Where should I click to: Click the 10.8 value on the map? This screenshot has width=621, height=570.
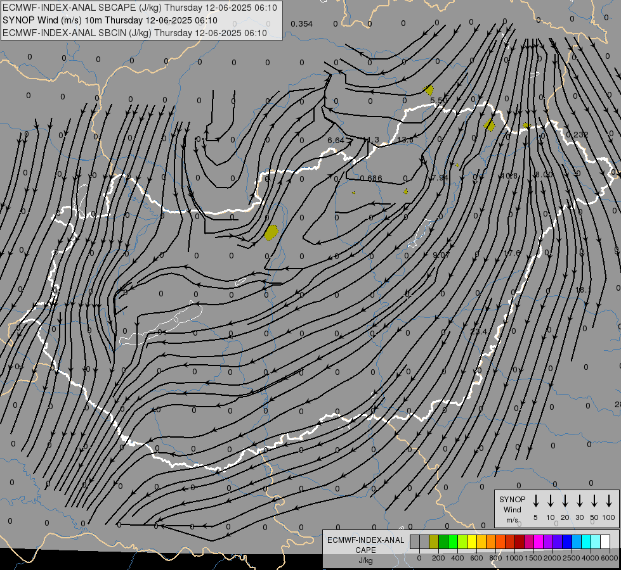click(509, 175)
